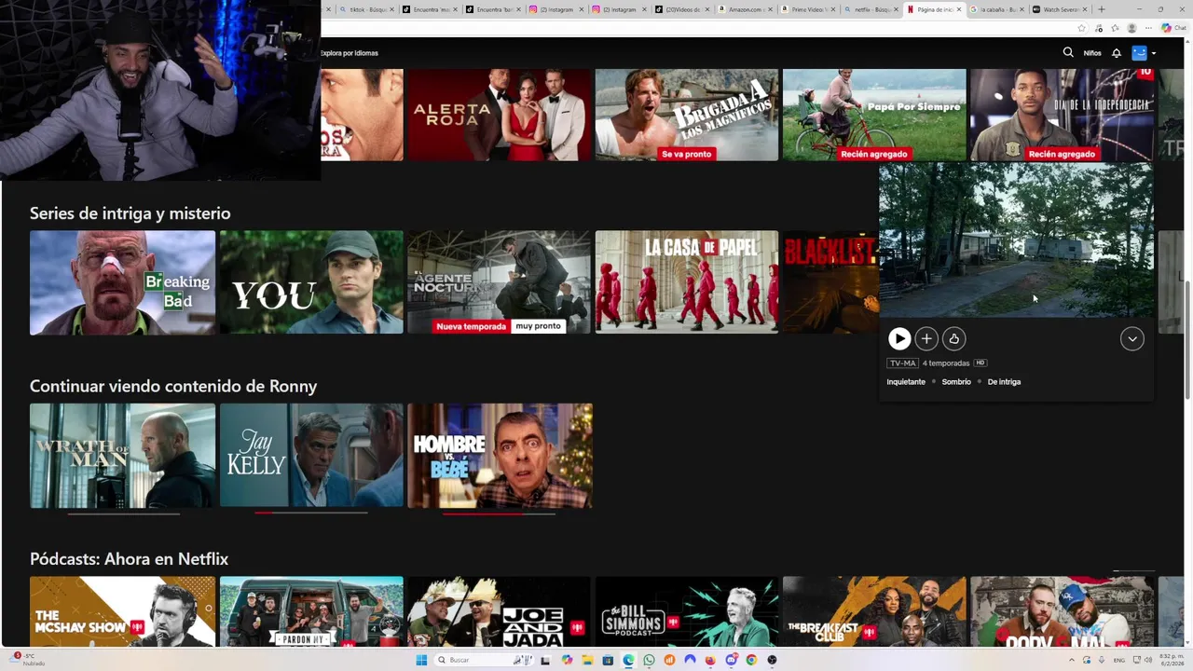Open The McShay Show podcast
Viewport: 1193px width, 671px height.
pyautogui.click(x=122, y=611)
